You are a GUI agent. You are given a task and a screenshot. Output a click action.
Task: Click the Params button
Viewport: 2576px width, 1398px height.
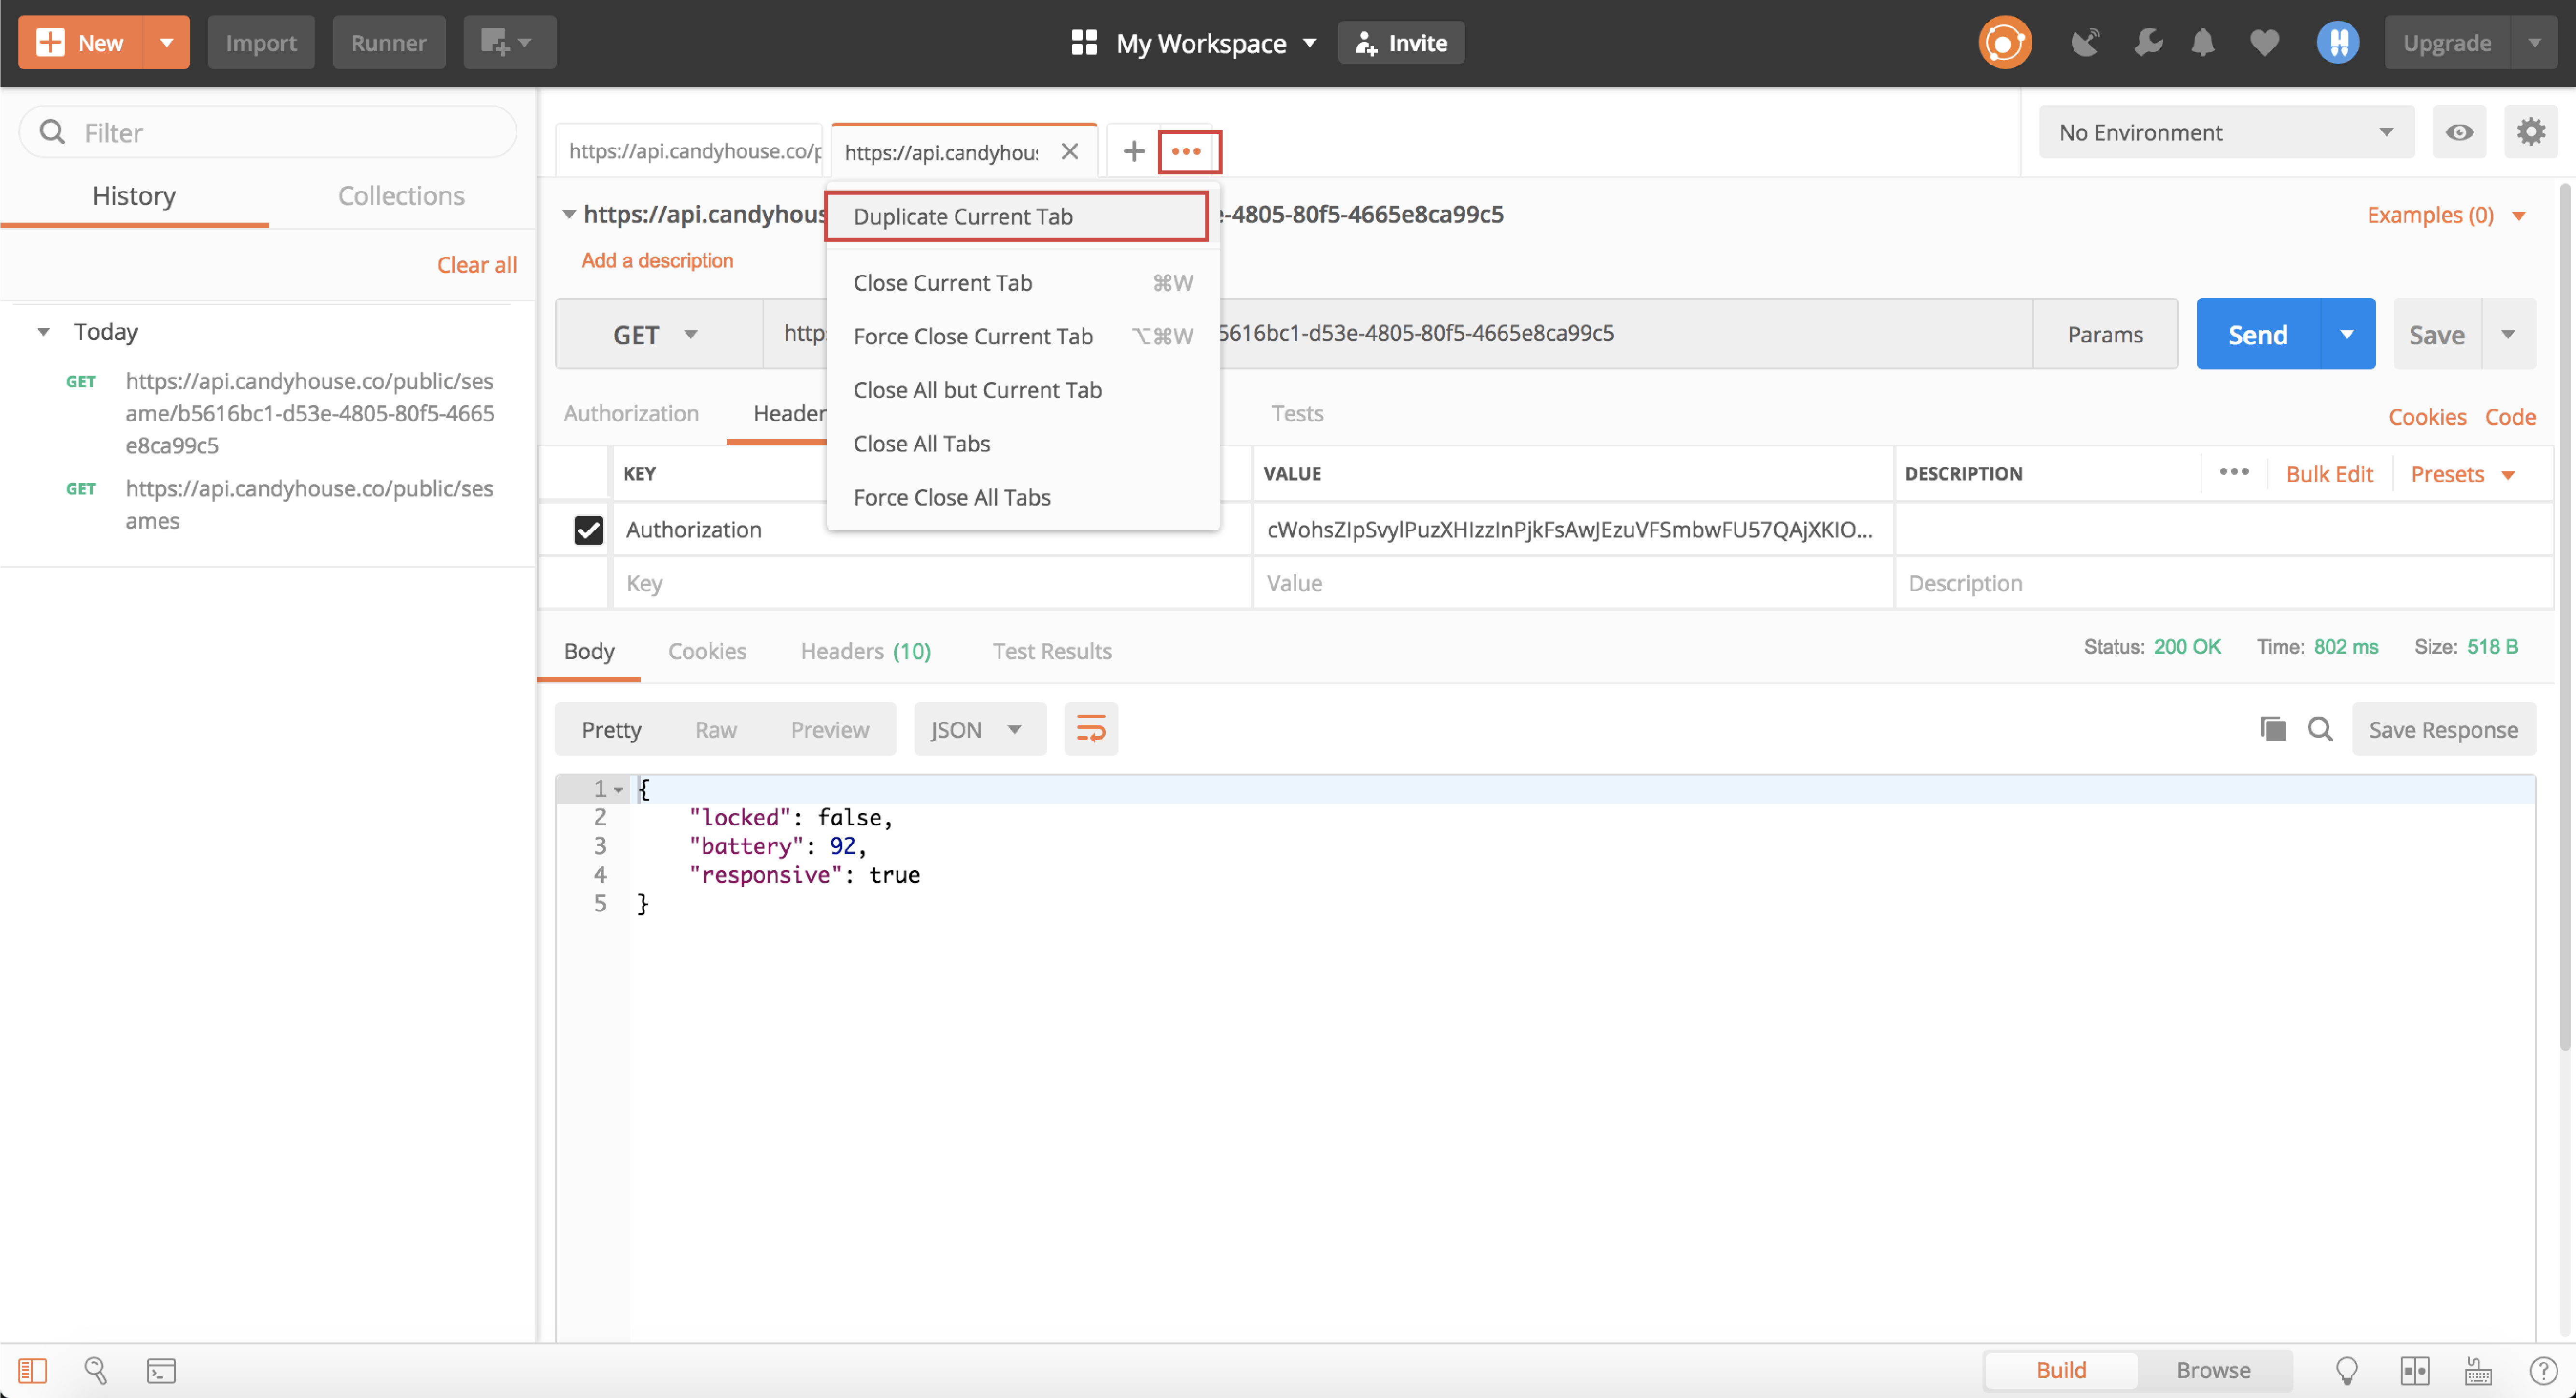click(x=2105, y=334)
